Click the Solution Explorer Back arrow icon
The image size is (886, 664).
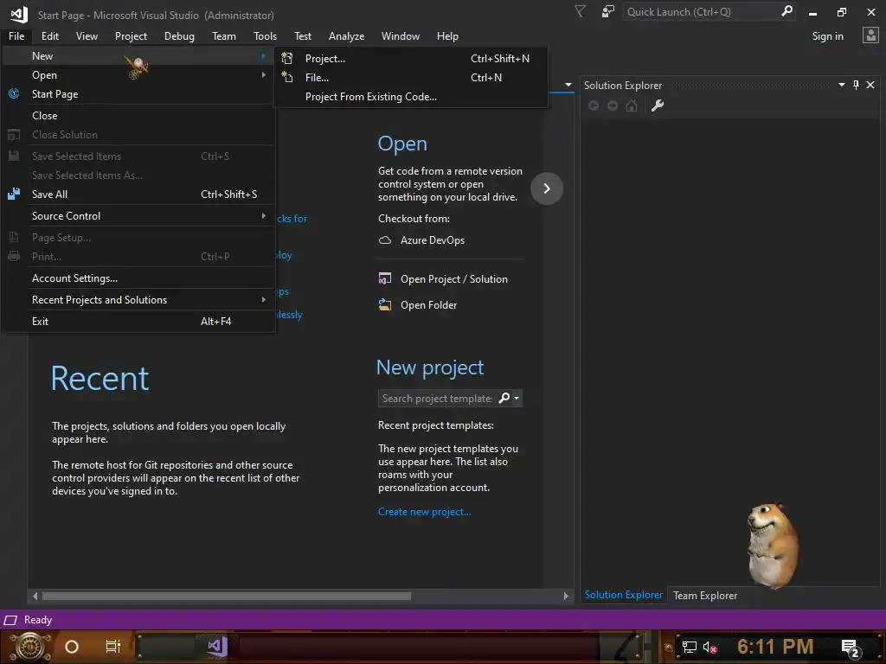coord(594,105)
